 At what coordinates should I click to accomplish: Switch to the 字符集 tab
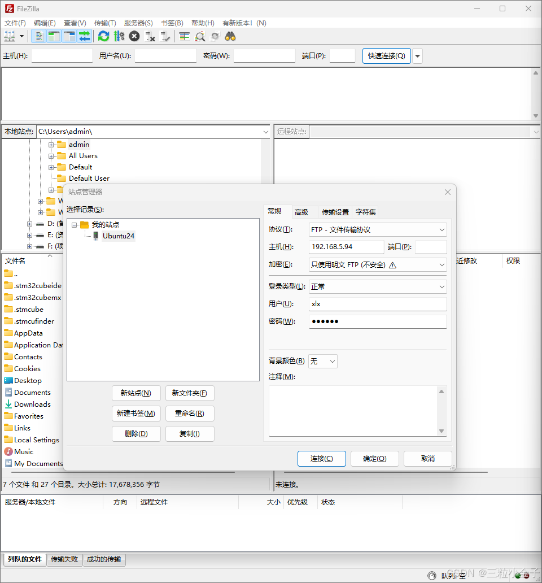(x=365, y=212)
